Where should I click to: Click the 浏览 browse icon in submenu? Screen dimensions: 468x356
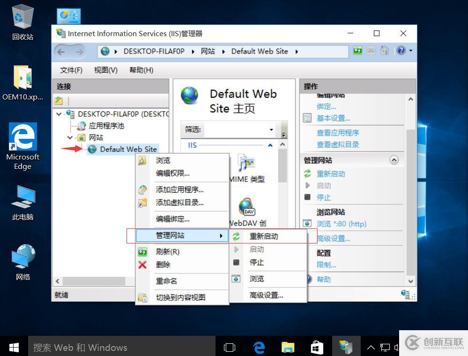coord(236,279)
